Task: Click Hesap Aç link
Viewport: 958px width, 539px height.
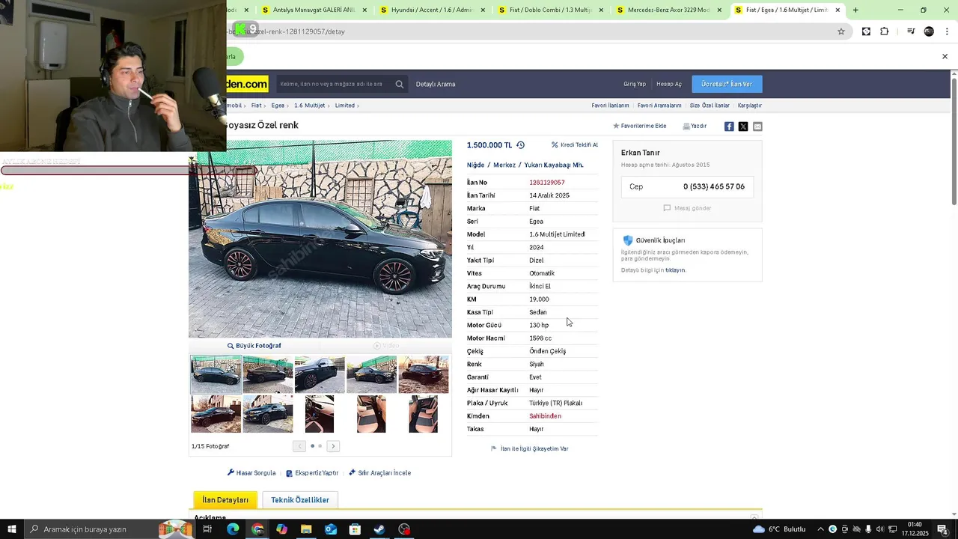Action: pyautogui.click(x=669, y=84)
